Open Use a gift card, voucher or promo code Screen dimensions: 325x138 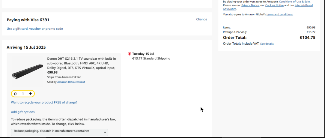(35, 28)
